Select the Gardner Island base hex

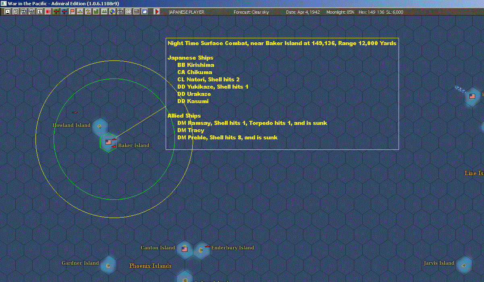click(108, 265)
